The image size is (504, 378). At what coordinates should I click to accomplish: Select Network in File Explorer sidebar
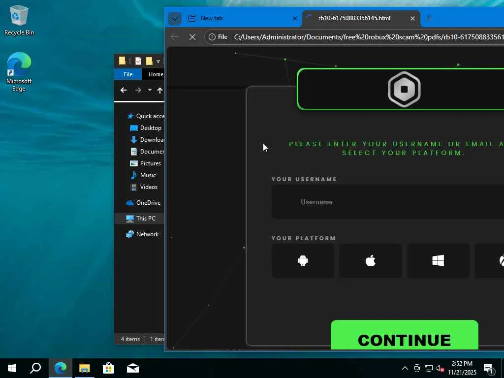coord(142,234)
